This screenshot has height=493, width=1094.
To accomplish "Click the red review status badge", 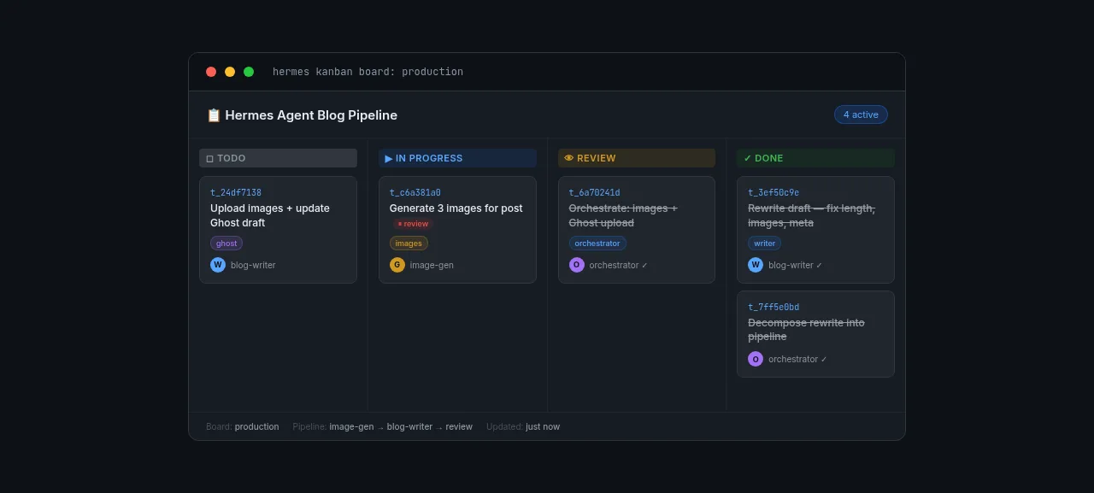I will 414,224.
